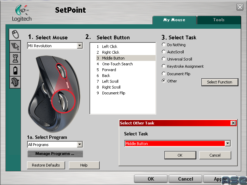The image size is (247, 185).
Task: Select Back in the button list
Action: point(126,76)
